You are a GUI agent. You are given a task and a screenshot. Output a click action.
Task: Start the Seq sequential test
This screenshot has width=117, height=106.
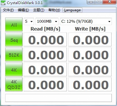click(x=14, y=39)
